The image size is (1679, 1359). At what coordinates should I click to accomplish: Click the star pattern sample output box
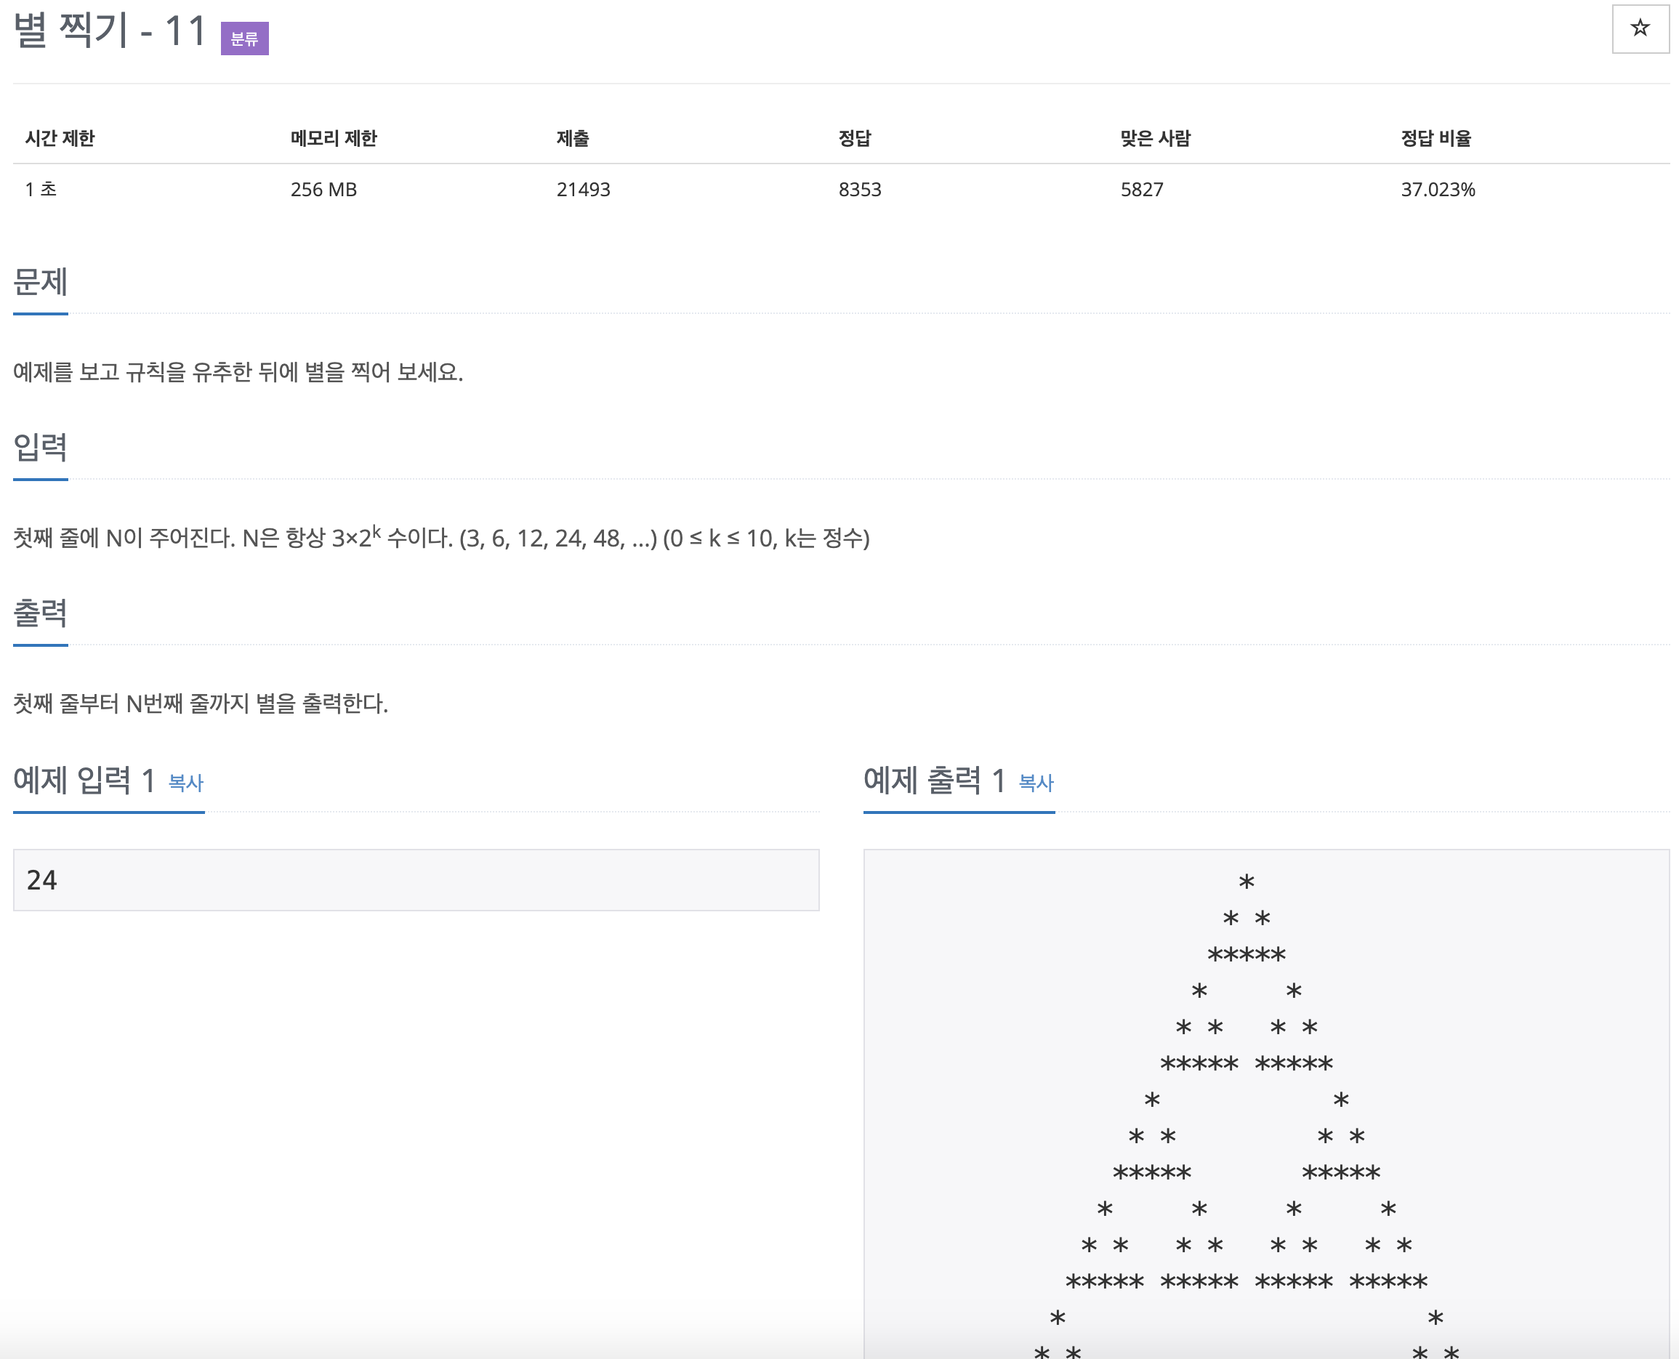pyautogui.click(x=1265, y=1096)
